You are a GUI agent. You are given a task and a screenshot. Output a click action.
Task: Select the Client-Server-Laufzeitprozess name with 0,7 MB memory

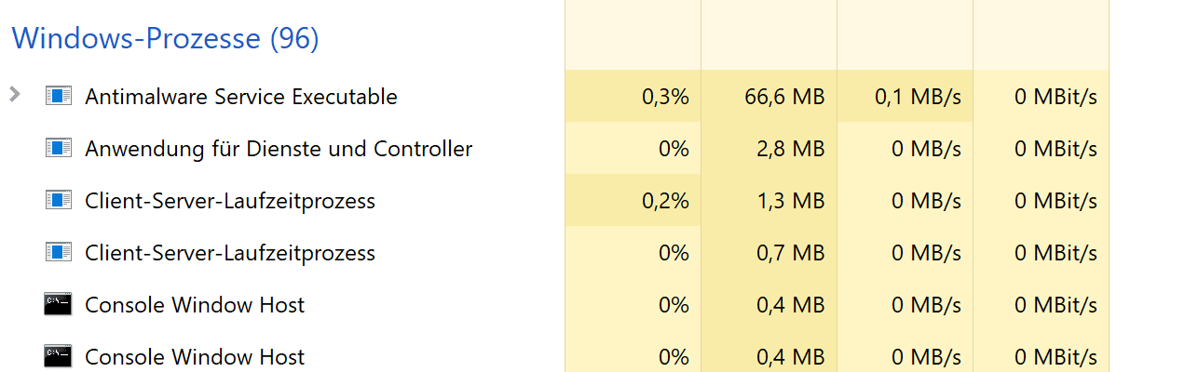pos(229,253)
